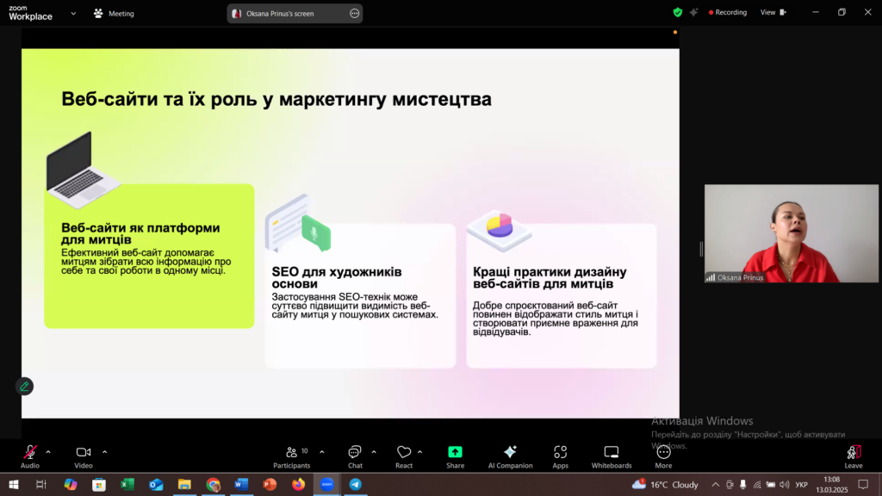
Task: Open Microsoft Store from taskbar
Action: tap(99, 484)
